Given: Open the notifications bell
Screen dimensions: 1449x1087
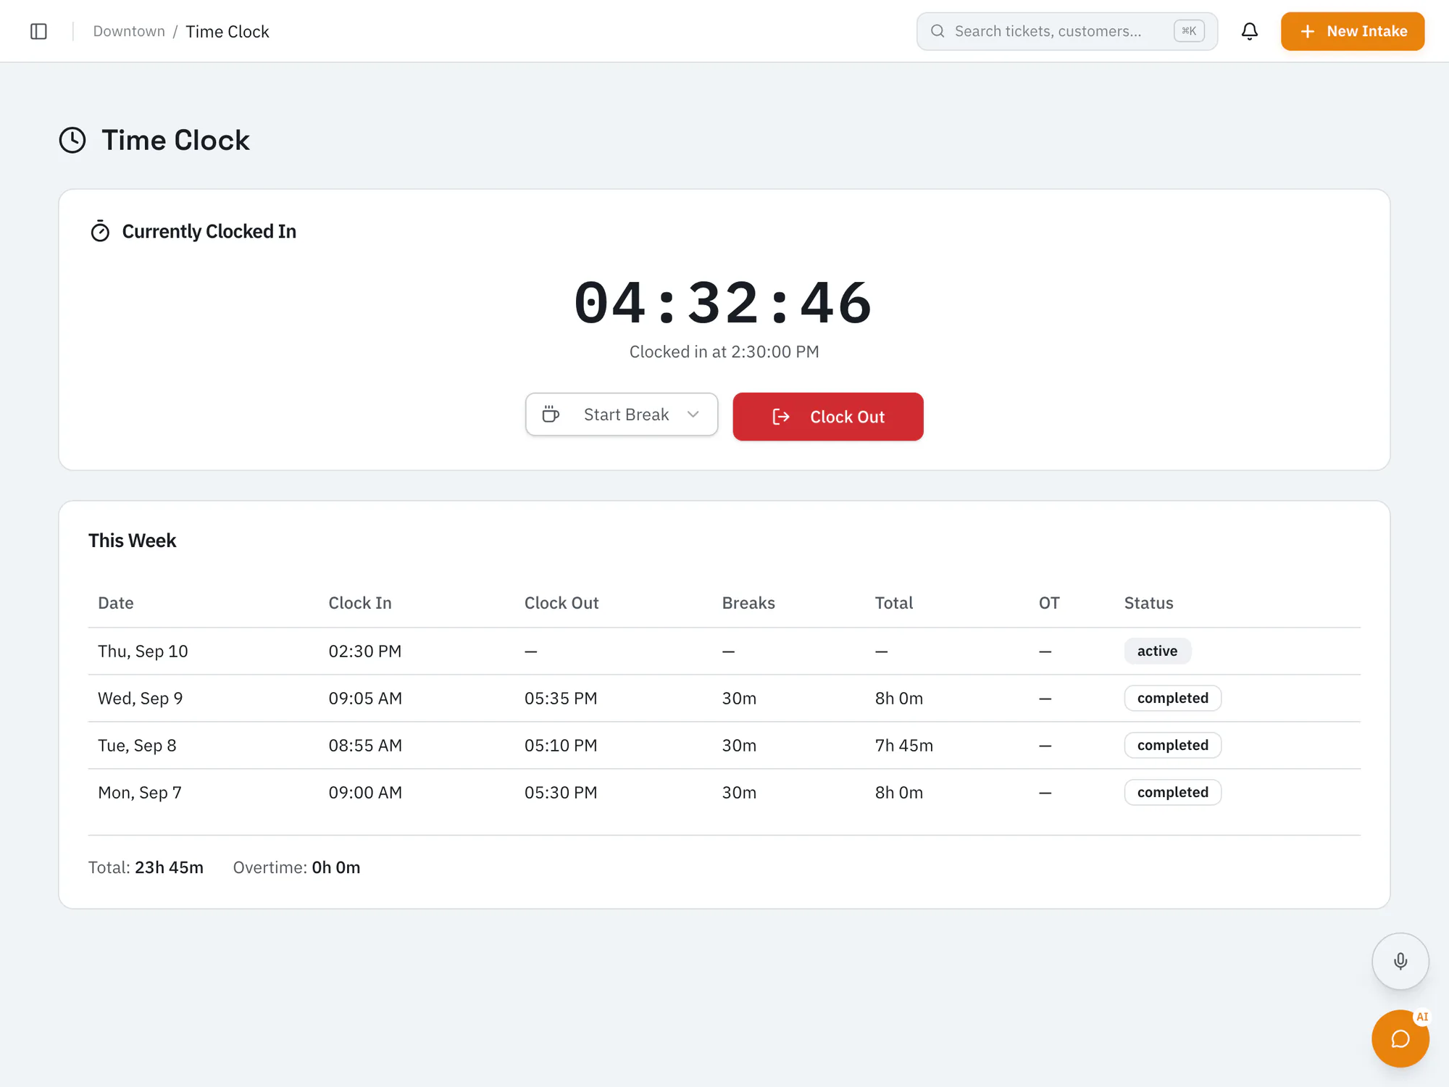Looking at the screenshot, I should pos(1250,31).
